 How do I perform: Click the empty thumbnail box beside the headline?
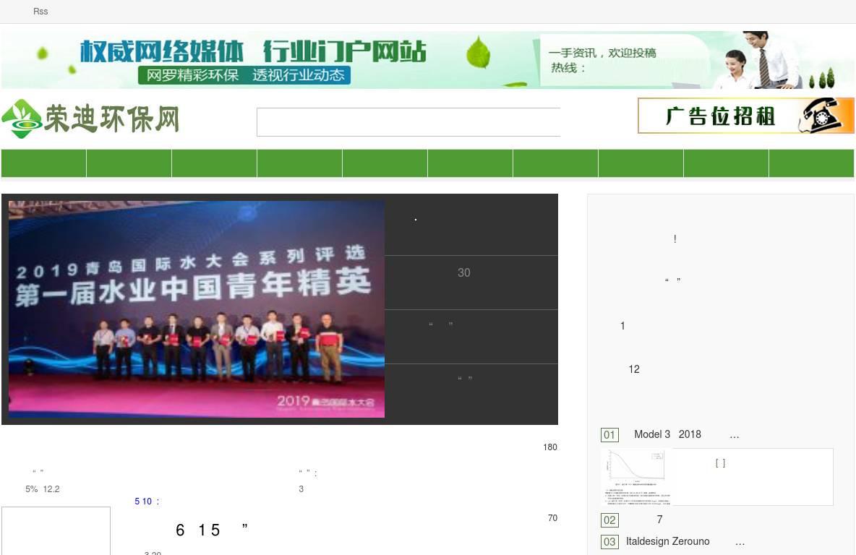(x=56, y=531)
